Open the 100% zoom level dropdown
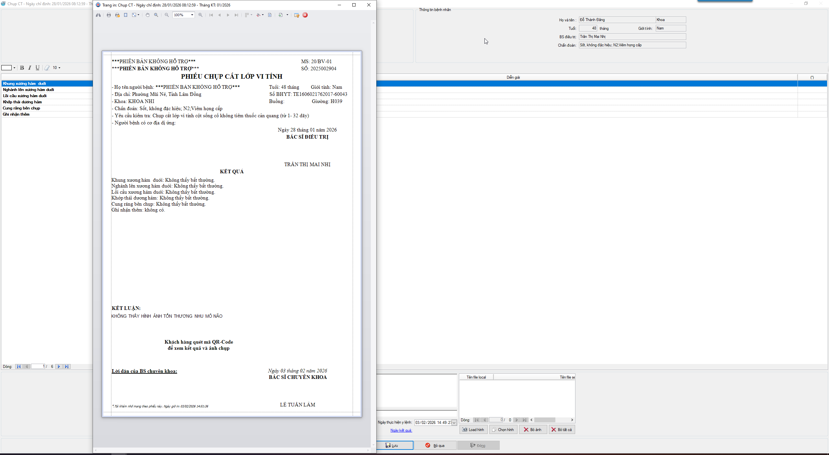This screenshot has height=455, width=829. click(192, 15)
